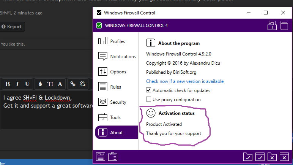Enable Use proxy configuration checkbox
293x165 pixels.
(149, 100)
